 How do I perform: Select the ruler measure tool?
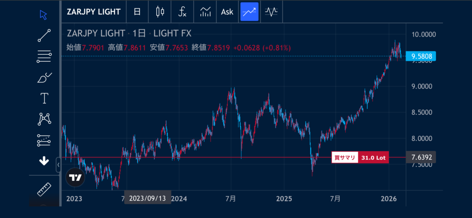pos(44,189)
